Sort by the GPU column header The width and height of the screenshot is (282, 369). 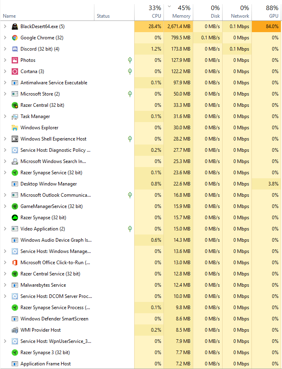pyautogui.click(x=267, y=12)
